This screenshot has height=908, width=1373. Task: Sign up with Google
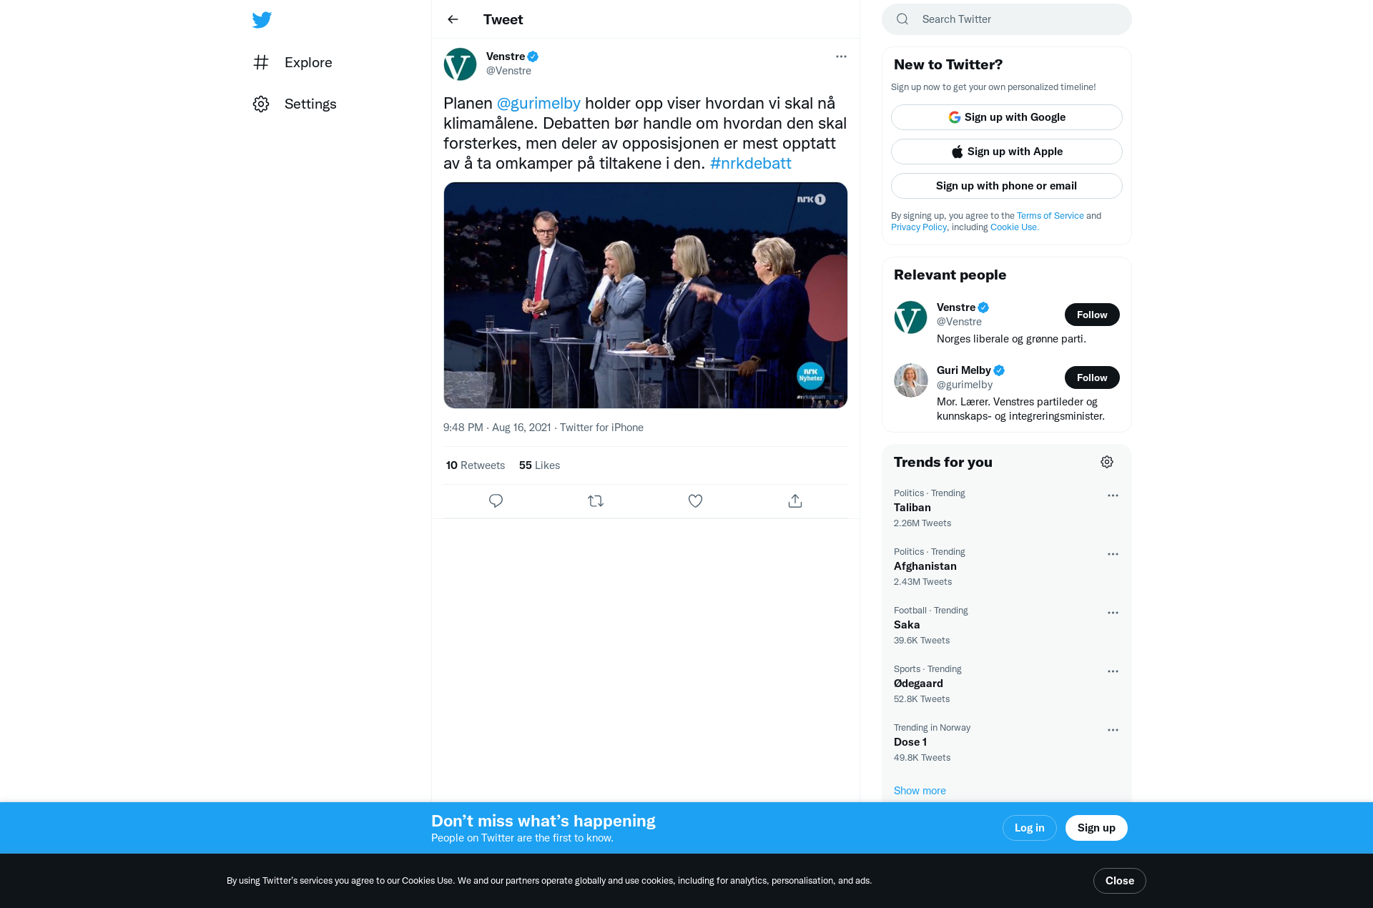point(1007,117)
